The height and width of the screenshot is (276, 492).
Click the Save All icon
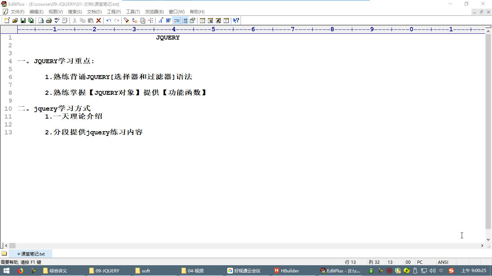[x=31, y=20]
